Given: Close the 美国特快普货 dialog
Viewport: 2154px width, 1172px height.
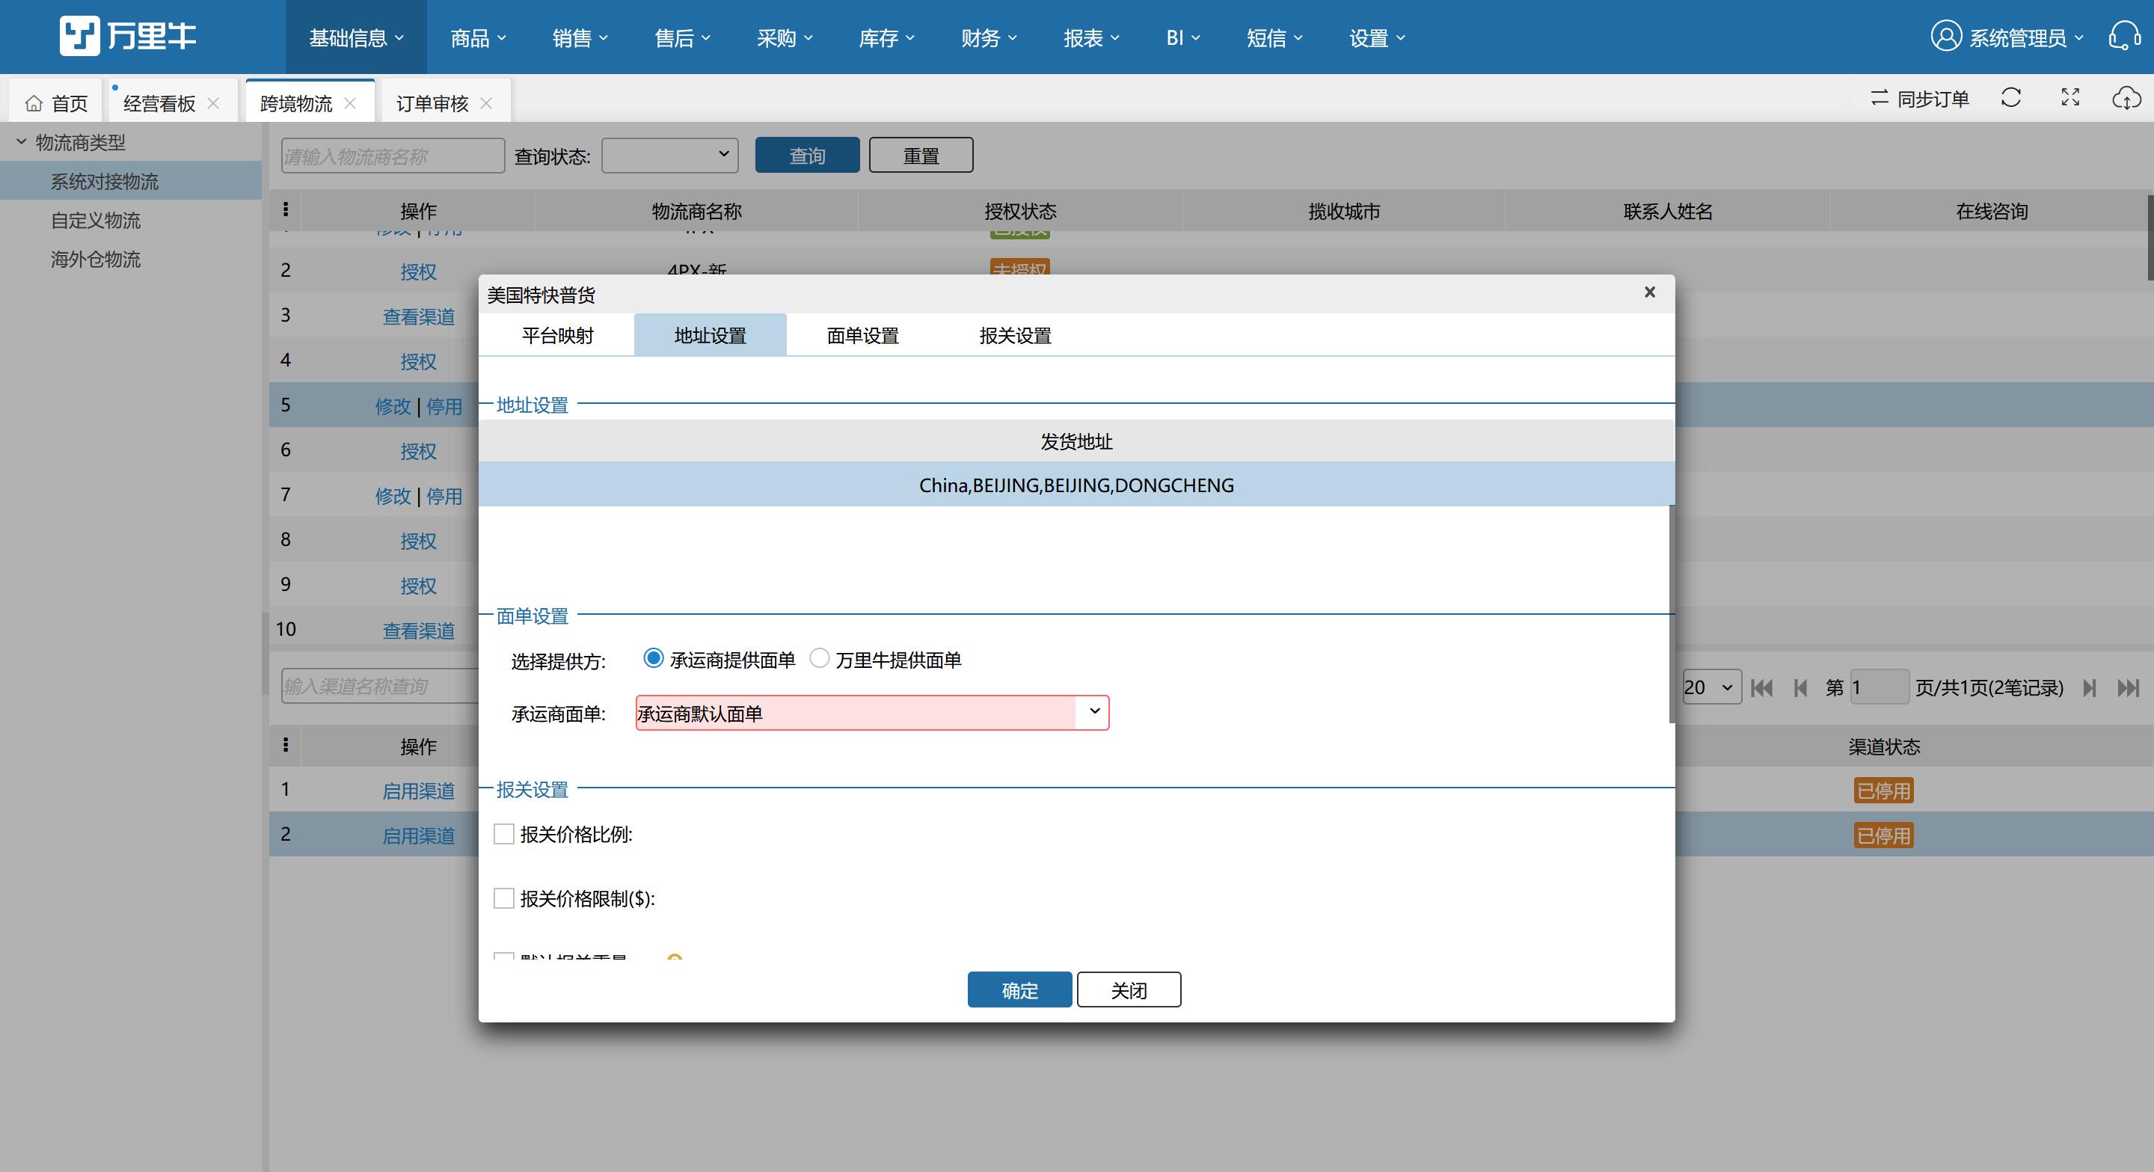Looking at the screenshot, I should [1650, 292].
